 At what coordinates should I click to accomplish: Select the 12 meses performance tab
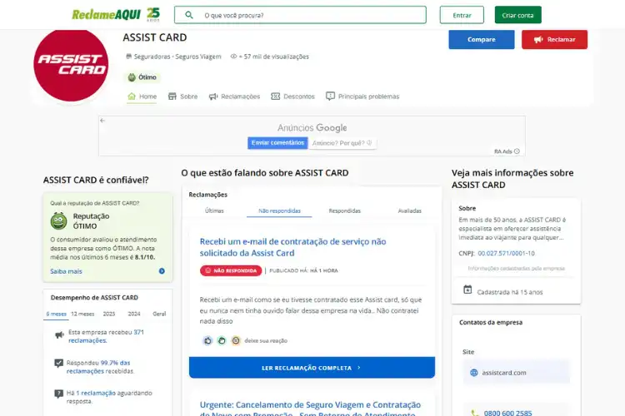[x=82, y=314]
